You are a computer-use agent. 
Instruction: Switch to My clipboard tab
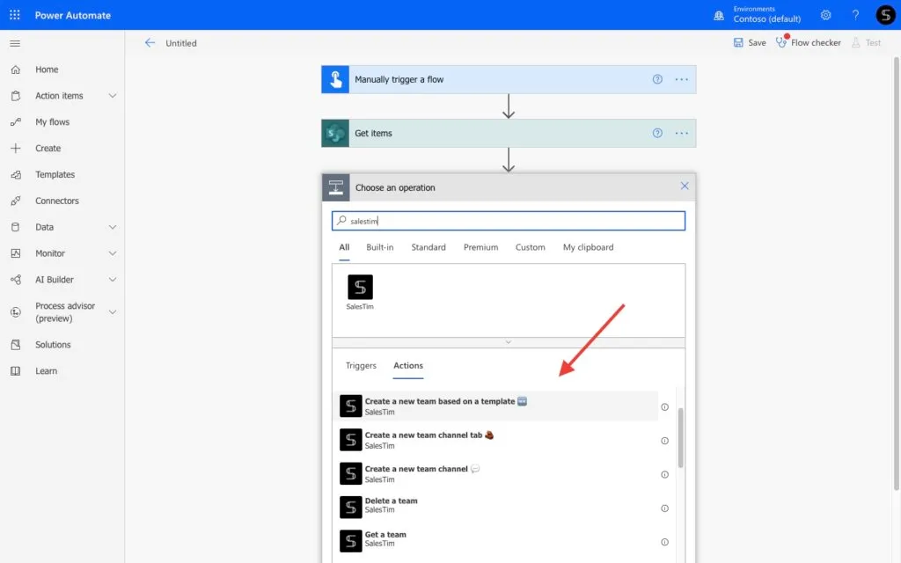click(x=589, y=247)
